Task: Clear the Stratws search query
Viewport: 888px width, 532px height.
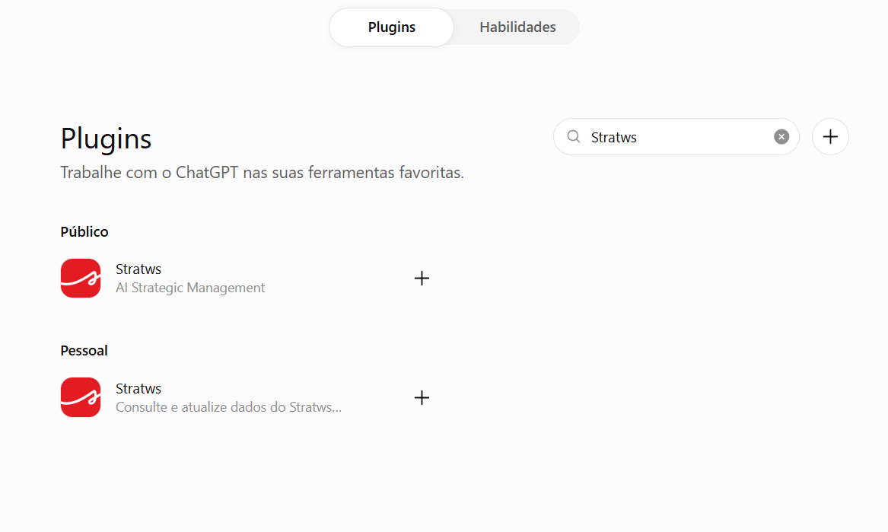Action: (x=781, y=136)
